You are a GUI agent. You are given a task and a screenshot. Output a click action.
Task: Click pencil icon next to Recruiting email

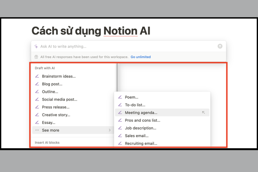point(120,143)
